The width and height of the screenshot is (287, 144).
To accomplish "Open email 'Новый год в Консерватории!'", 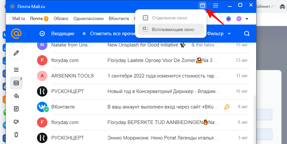I will coord(163,91).
